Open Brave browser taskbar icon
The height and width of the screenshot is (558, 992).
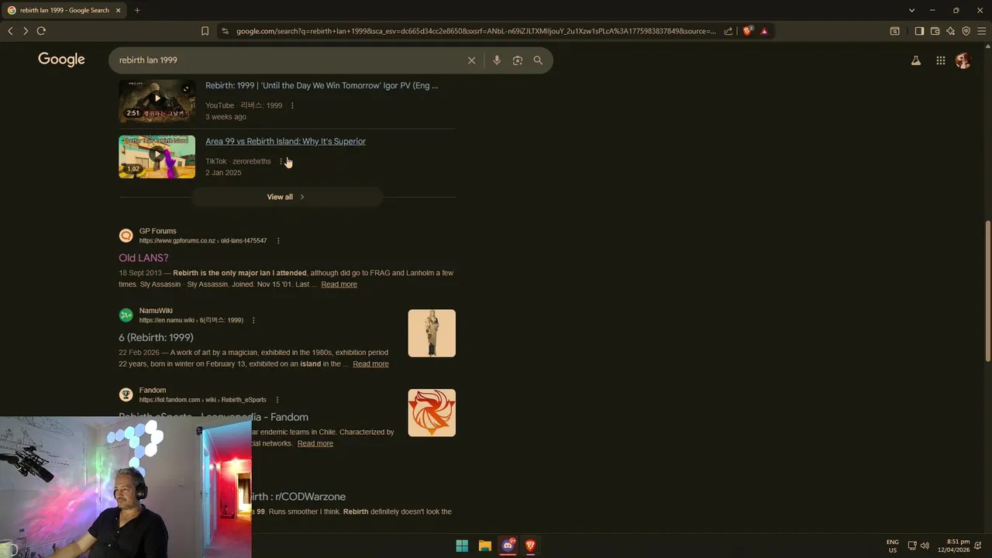(x=530, y=546)
